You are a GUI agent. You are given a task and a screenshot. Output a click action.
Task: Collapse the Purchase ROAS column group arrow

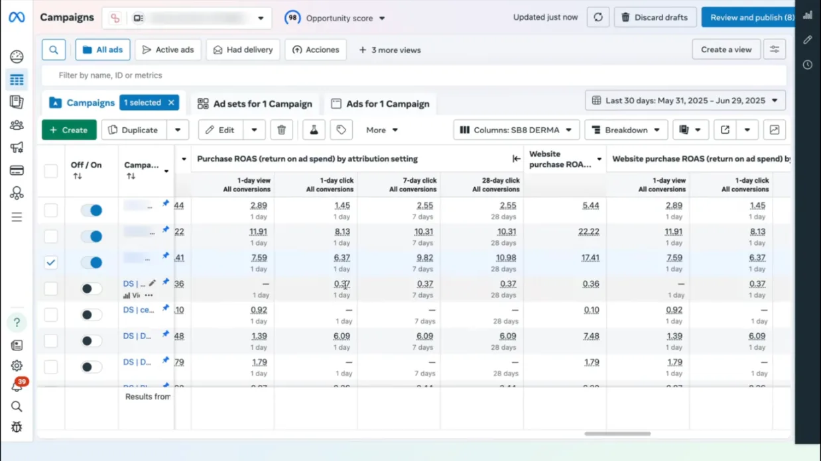pyautogui.click(x=516, y=159)
